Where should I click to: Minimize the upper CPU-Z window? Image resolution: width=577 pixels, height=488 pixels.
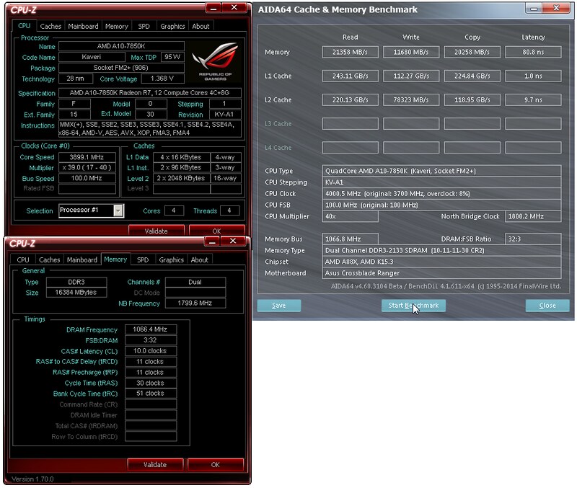pyautogui.click(x=213, y=8)
